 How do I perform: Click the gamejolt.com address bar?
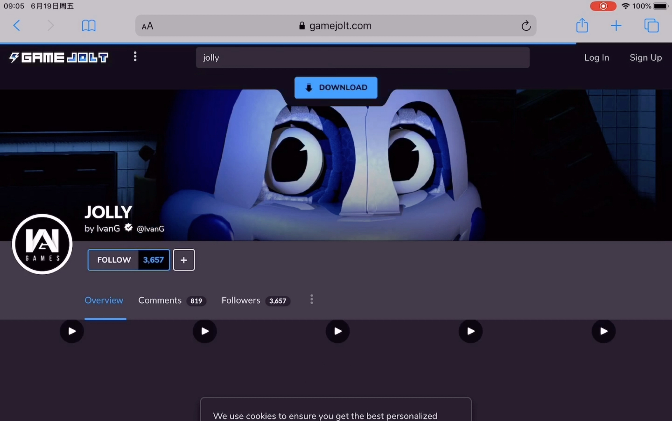click(x=336, y=26)
